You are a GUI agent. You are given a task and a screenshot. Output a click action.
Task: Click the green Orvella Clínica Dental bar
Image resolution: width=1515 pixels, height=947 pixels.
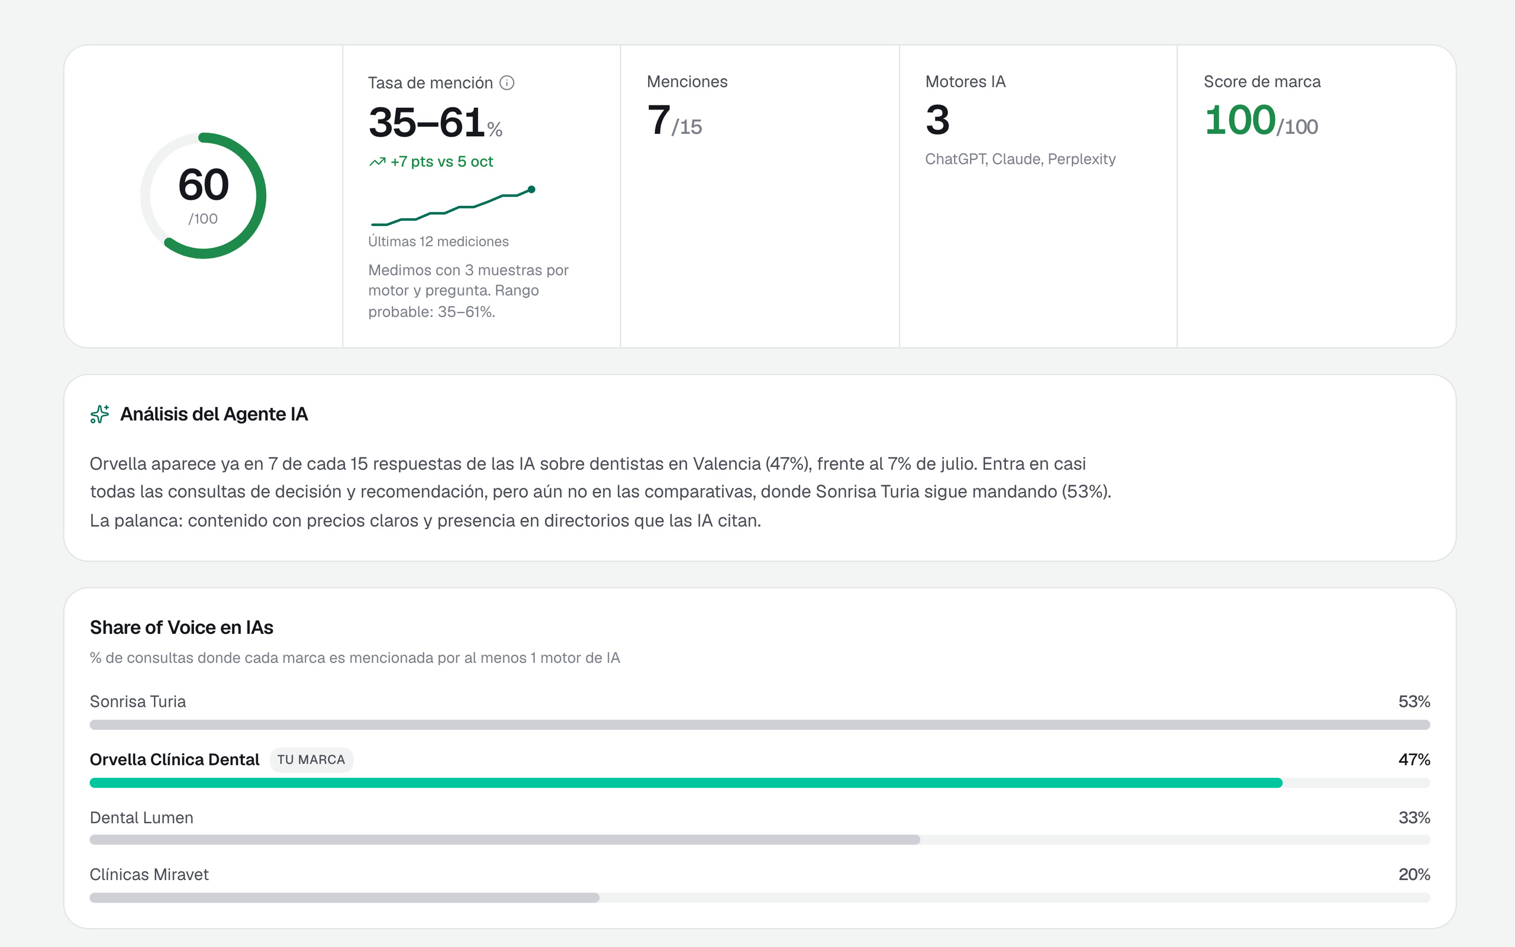[685, 783]
